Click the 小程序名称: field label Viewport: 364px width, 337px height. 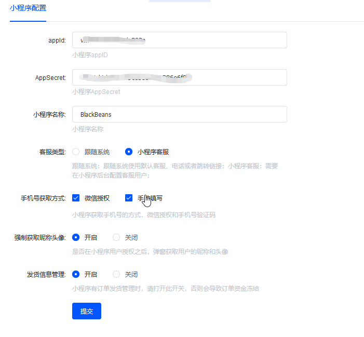click(49, 114)
